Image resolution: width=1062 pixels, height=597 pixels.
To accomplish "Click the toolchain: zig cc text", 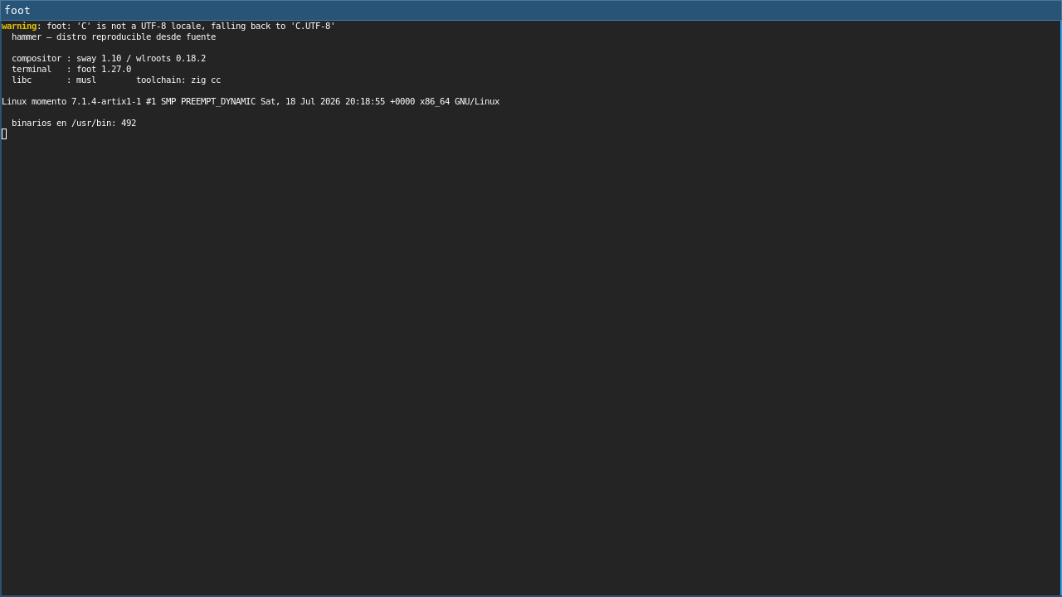I will tap(178, 80).
